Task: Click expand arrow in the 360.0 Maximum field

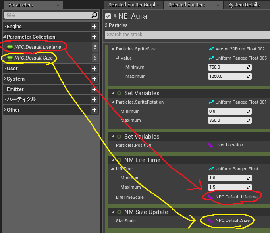Action: coord(249,120)
